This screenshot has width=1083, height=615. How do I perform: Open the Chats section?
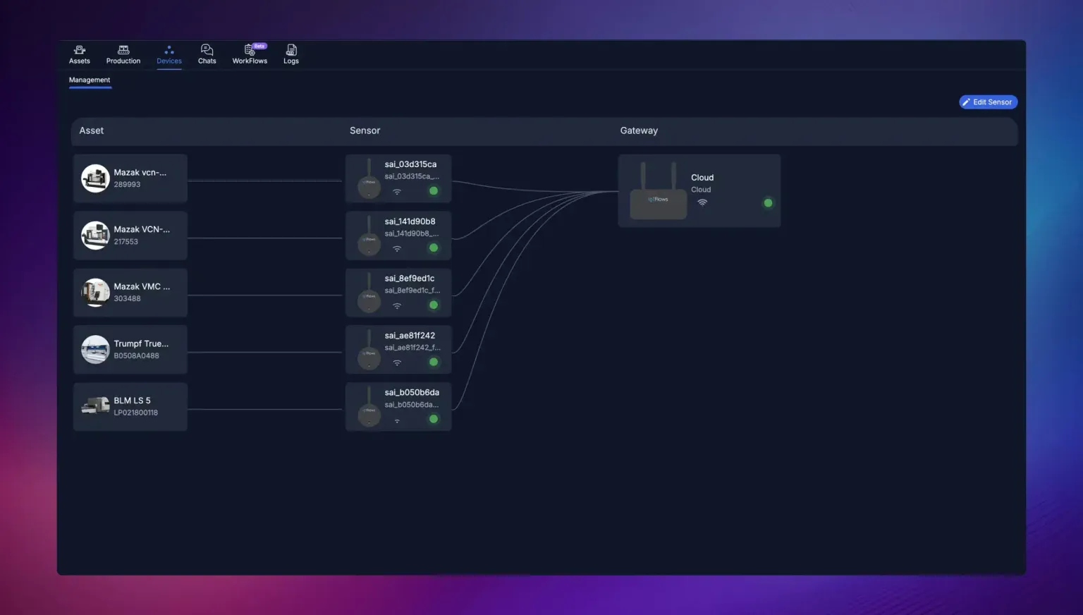tap(207, 54)
